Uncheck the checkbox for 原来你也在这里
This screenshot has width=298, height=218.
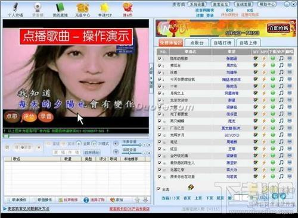[159, 176]
